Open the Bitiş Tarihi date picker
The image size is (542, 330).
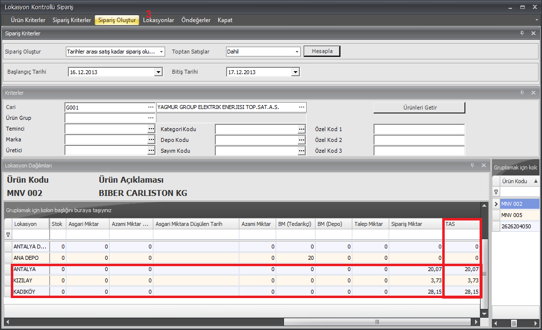click(x=295, y=72)
